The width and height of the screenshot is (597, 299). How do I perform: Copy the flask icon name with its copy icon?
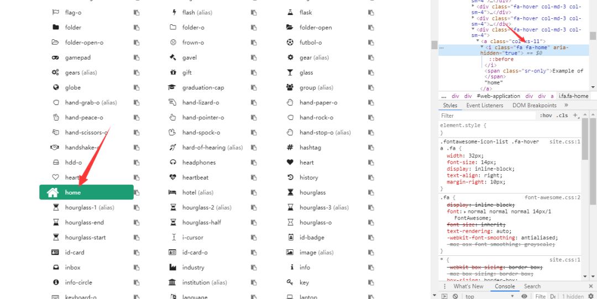pyautogui.click(x=371, y=13)
